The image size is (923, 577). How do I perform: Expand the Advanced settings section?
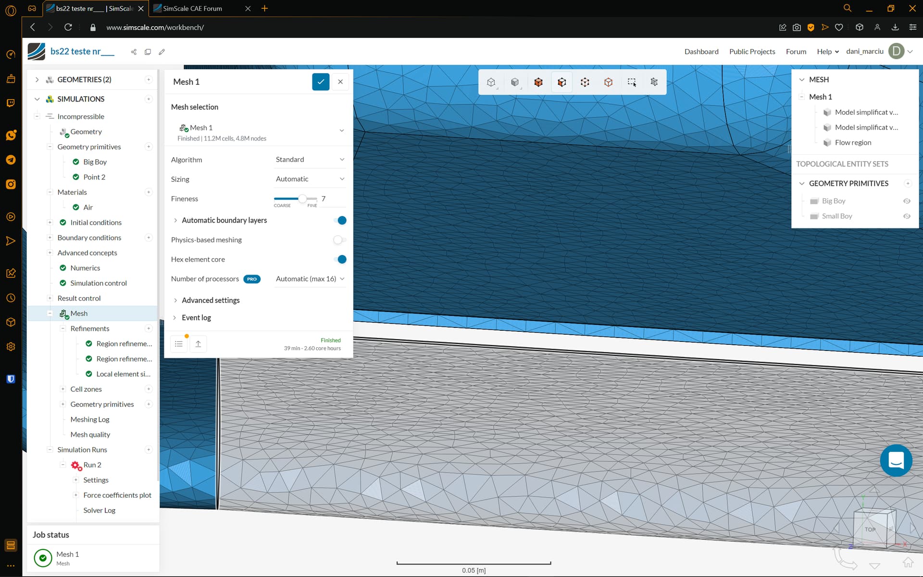(x=211, y=300)
